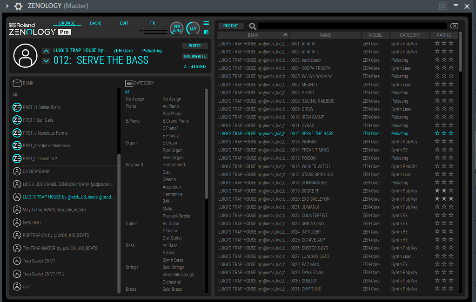Click the keyboard grid icon in title bar

(x=443, y=6)
